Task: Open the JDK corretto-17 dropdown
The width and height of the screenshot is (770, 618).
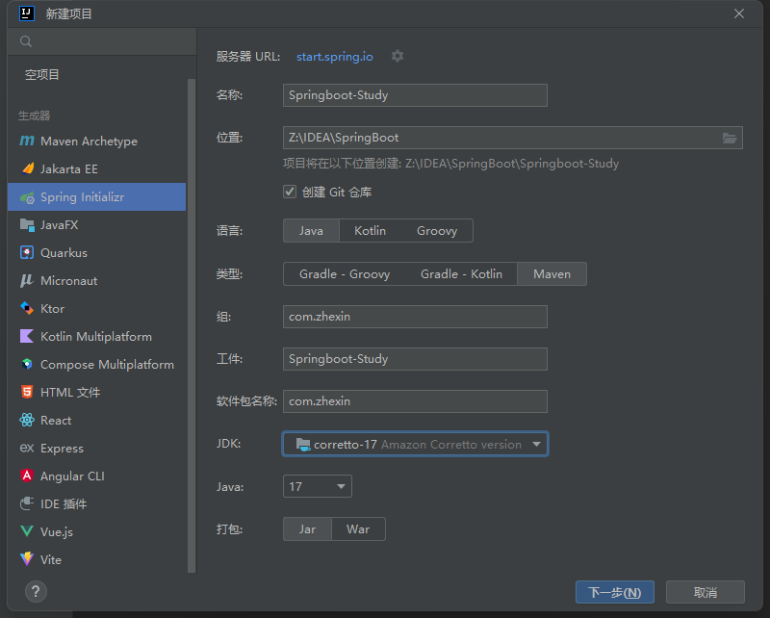Action: click(415, 445)
